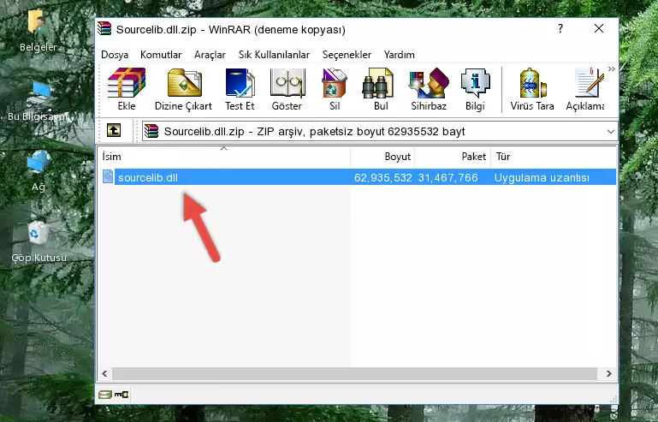Click the 31,467,766 packed size value

pyautogui.click(x=448, y=178)
